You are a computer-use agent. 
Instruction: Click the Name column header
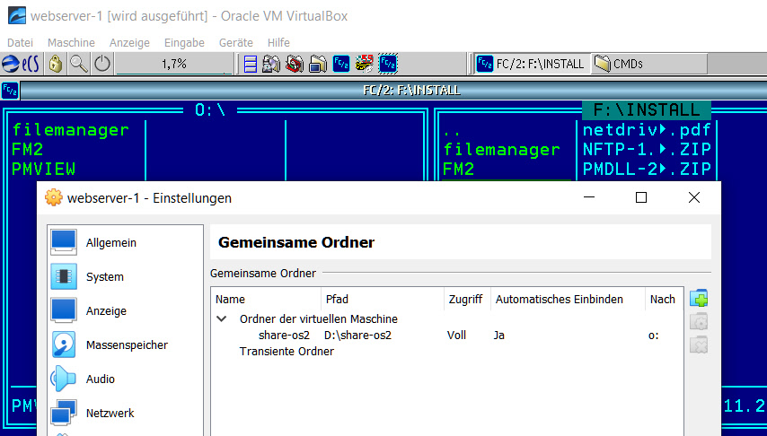(x=267, y=299)
